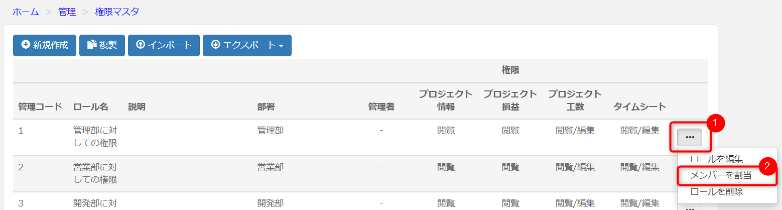Select the 営業部に対しての権限 role row
The height and width of the screenshot is (210, 782).
click(360, 173)
